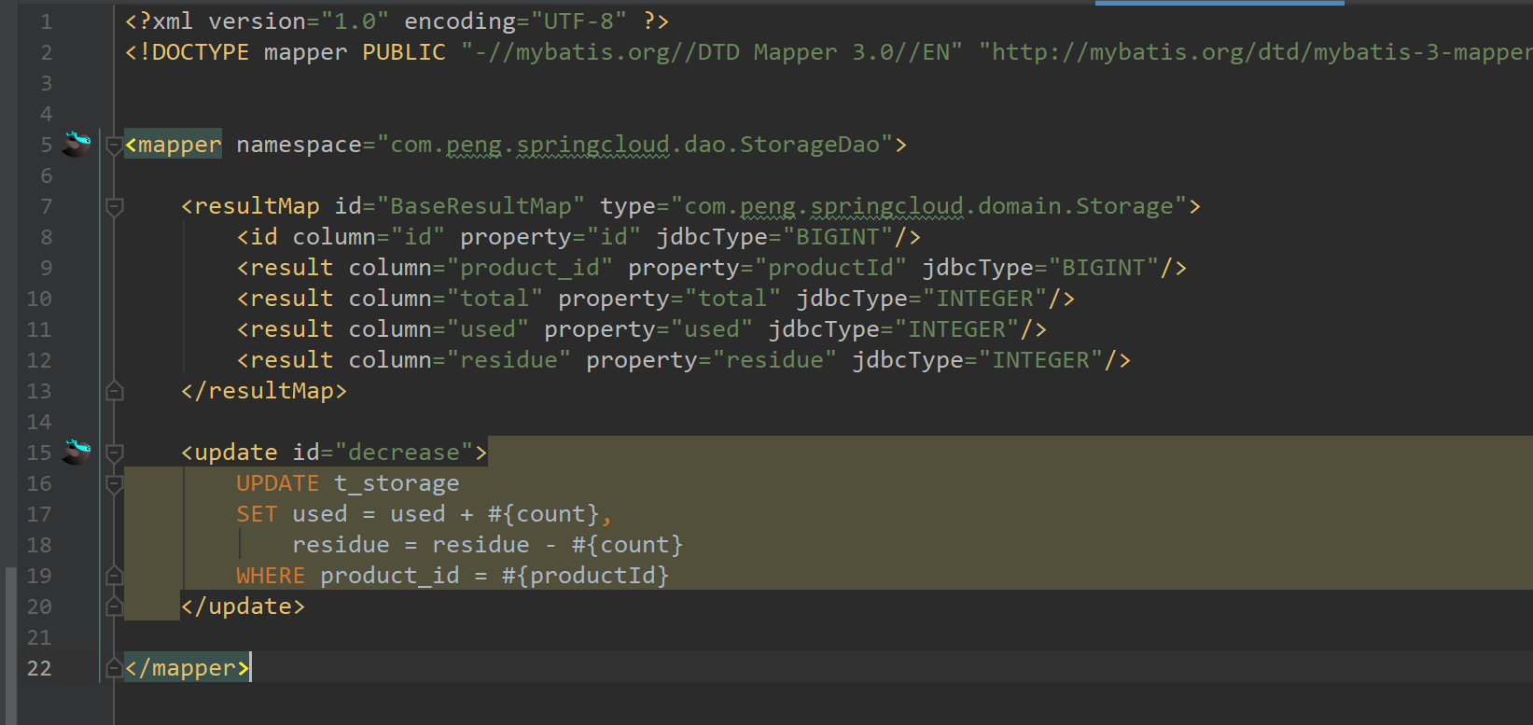Collapse the mapper tag fold marker on line 5
This screenshot has height=725, width=1533.
click(x=114, y=145)
